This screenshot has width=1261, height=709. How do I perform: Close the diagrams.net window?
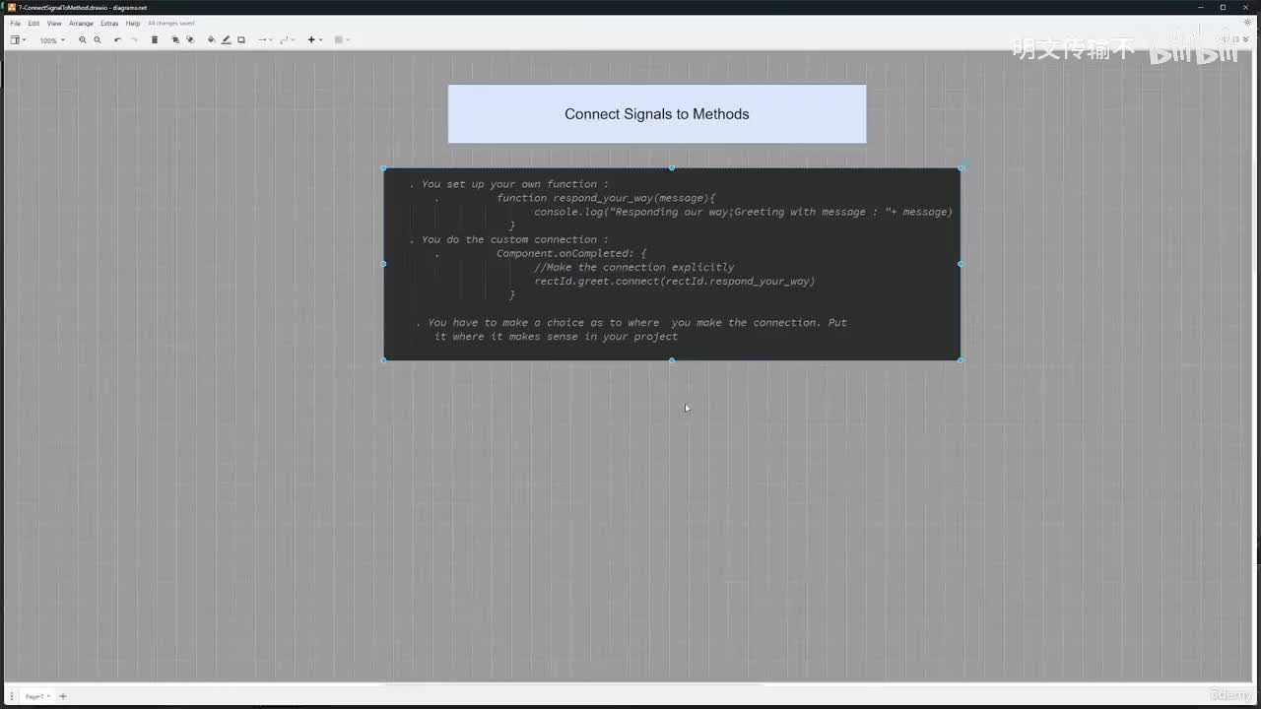click(1247, 7)
